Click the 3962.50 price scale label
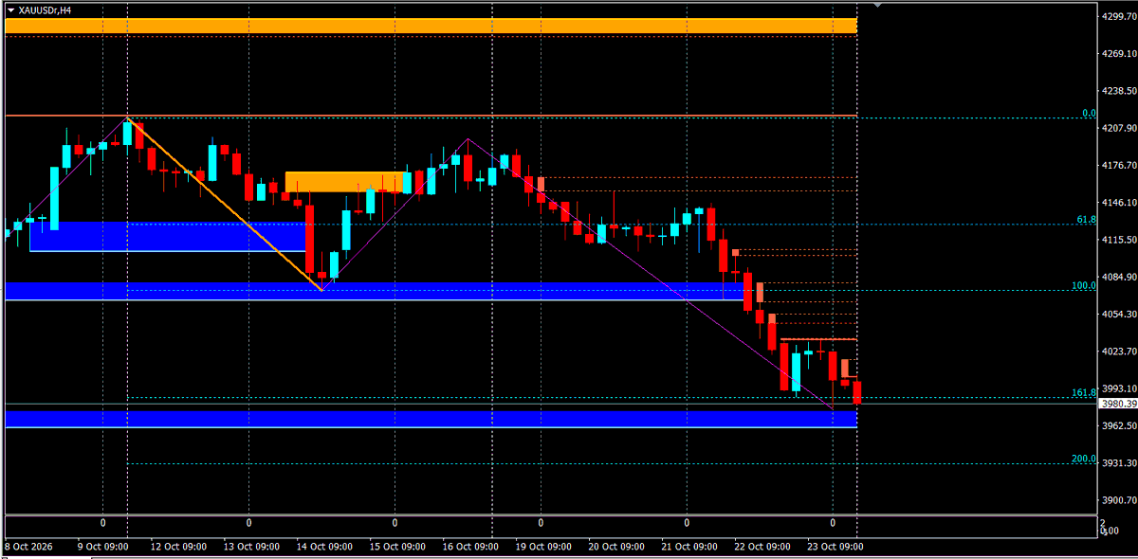Screen dimensions: 1138x559 [1119, 425]
